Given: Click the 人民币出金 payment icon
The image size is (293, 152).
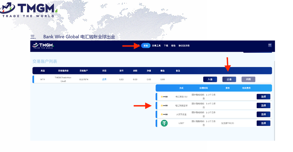Looking at the screenshot, I should point(164,114).
